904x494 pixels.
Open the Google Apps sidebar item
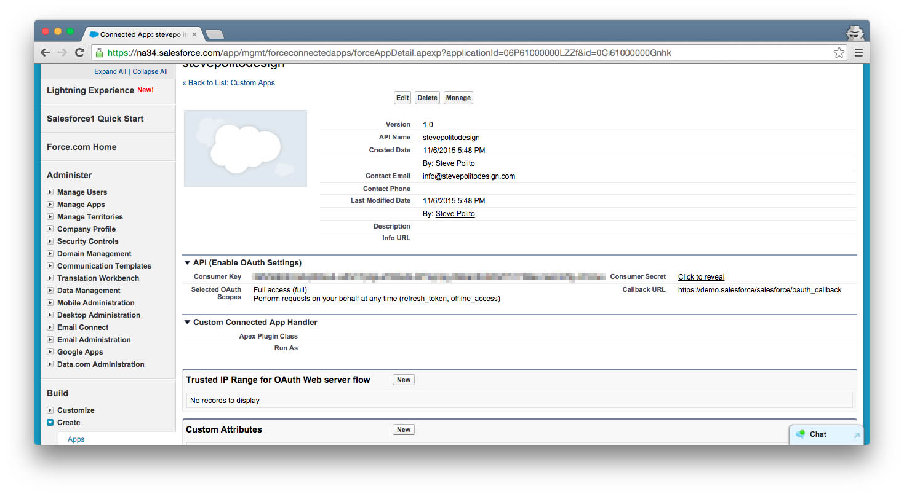[x=80, y=352]
